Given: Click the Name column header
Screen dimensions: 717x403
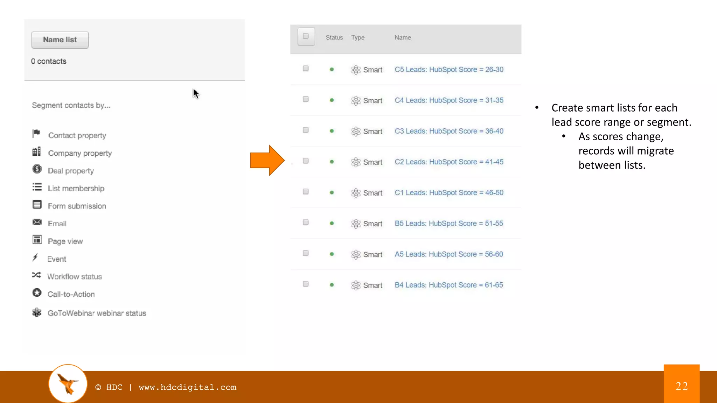Looking at the screenshot, I should pos(403,37).
